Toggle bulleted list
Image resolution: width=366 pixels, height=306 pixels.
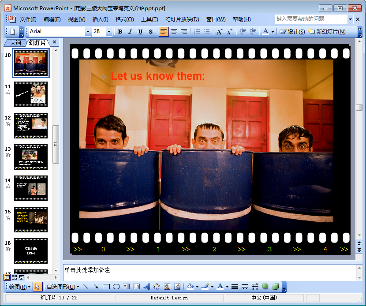pyautogui.click(x=207, y=31)
